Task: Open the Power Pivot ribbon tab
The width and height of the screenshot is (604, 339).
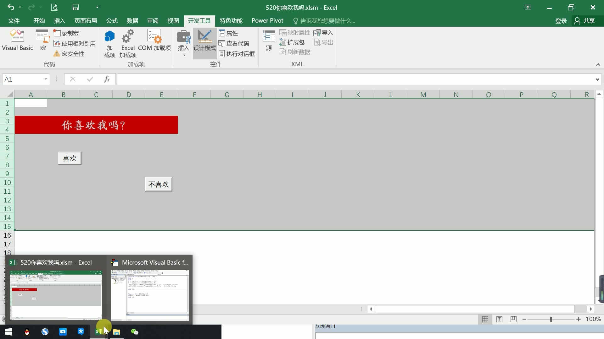Action: pyautogui.click(x=267, y=21)
